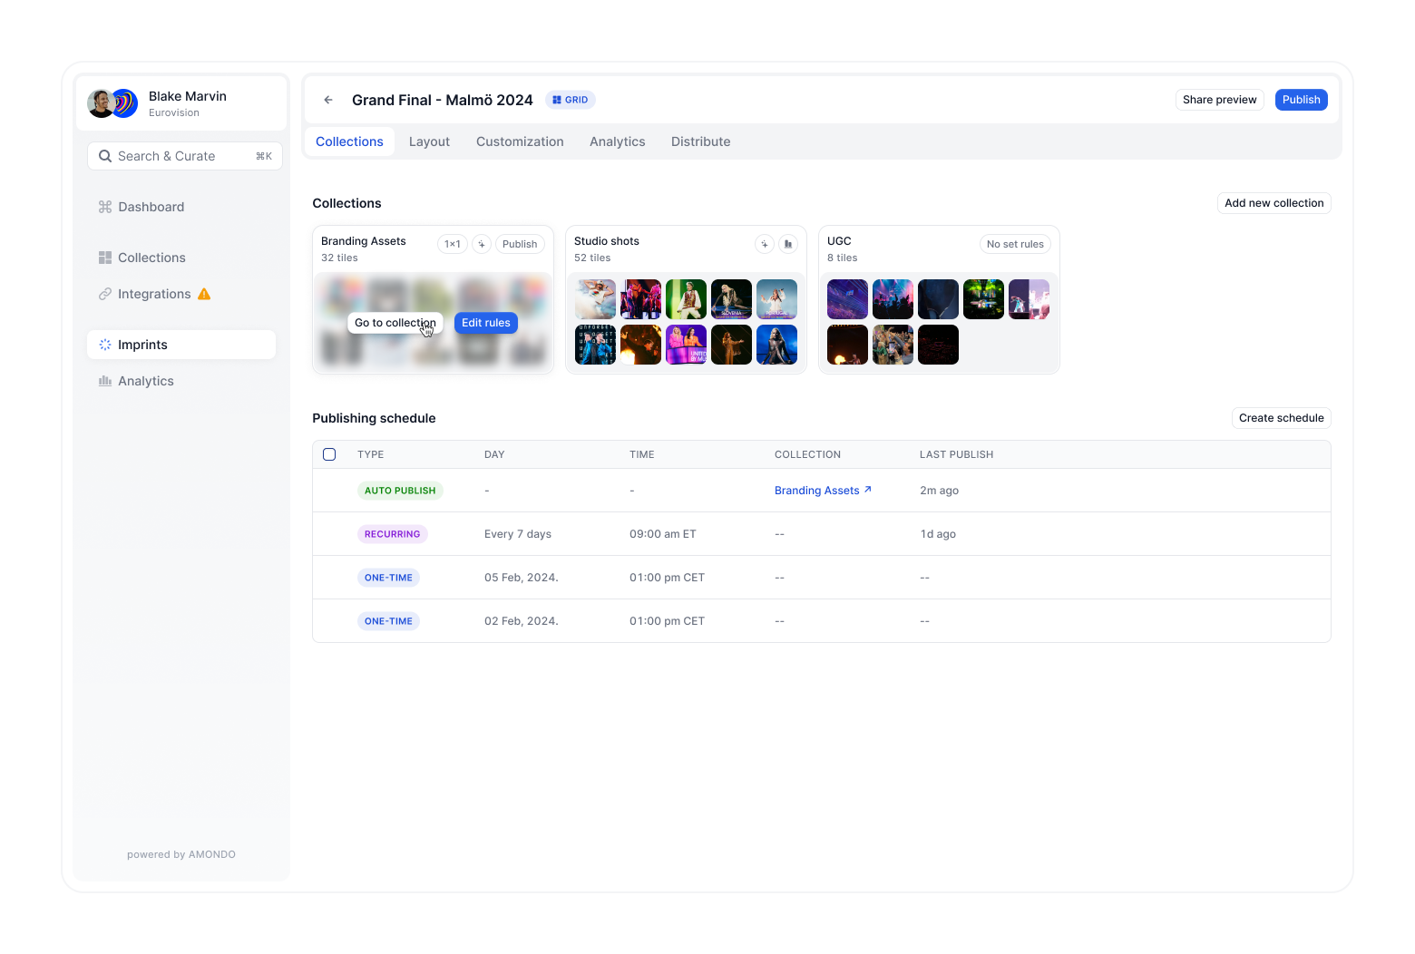The height and width of the screenshot is (954, 1415).
Task: Open Integrations with the warning badge
Action: click(x=154, y=294)
